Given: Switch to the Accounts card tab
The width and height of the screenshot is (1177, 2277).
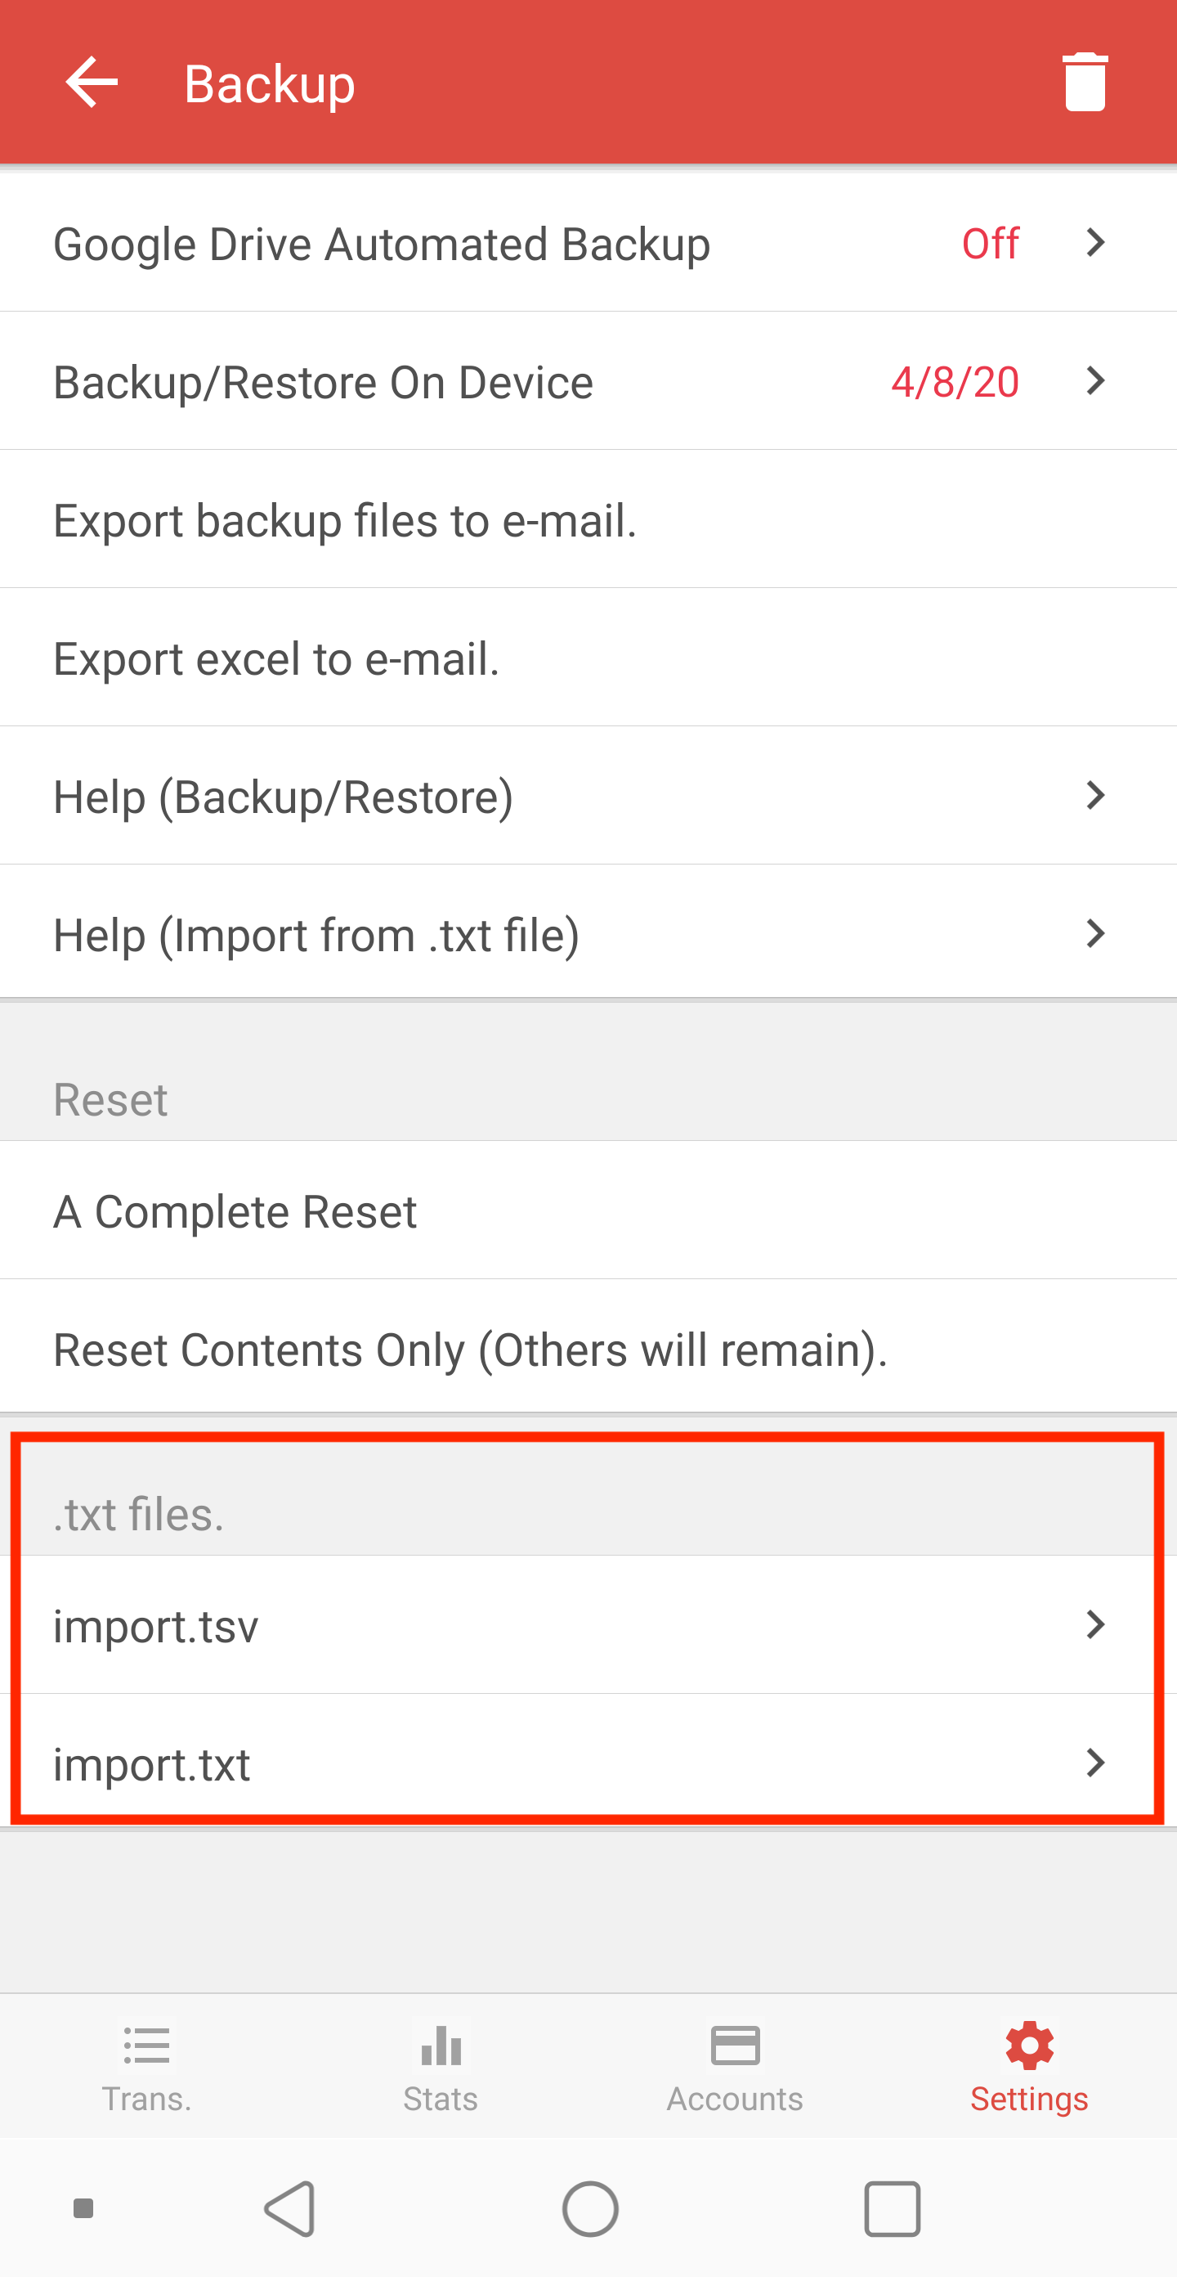Looking at the screenshot, I should (x=735, y=2067).
